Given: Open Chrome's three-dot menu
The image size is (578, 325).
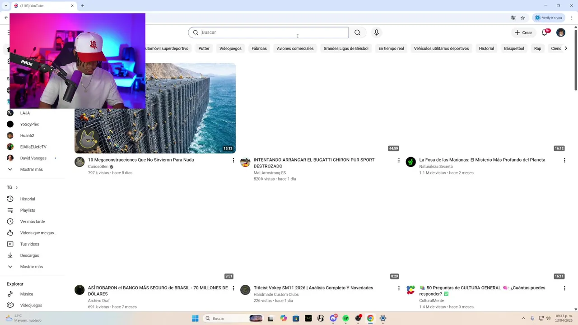Looking at the screenshot, I should click(x=572, y=18).
